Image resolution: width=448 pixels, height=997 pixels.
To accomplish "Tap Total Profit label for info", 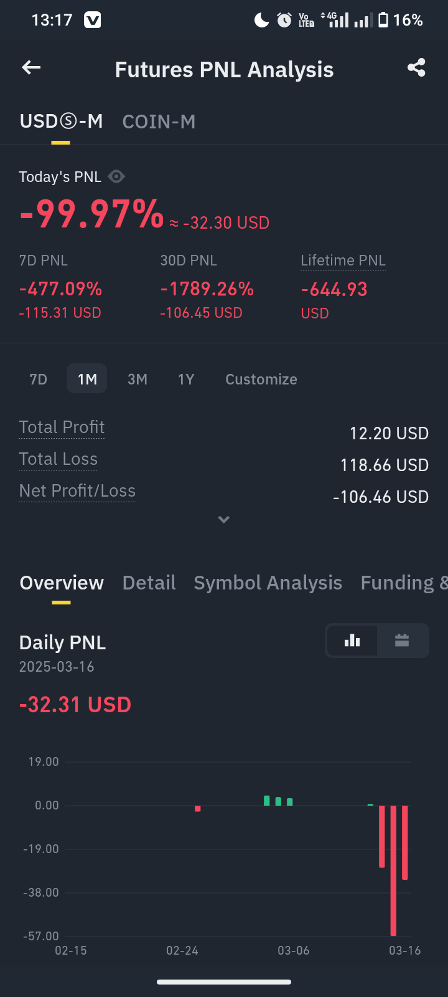I will click(62, 427).
